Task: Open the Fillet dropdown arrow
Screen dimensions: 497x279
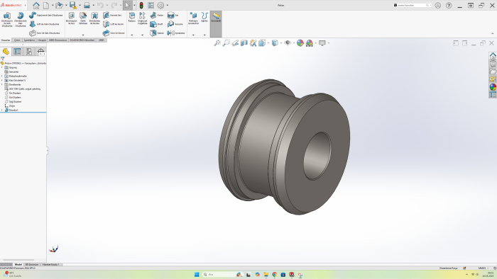Action: point(132,35)
